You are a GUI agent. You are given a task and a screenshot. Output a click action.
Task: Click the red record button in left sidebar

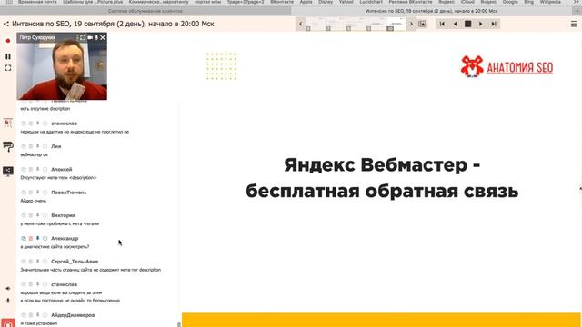8,41
